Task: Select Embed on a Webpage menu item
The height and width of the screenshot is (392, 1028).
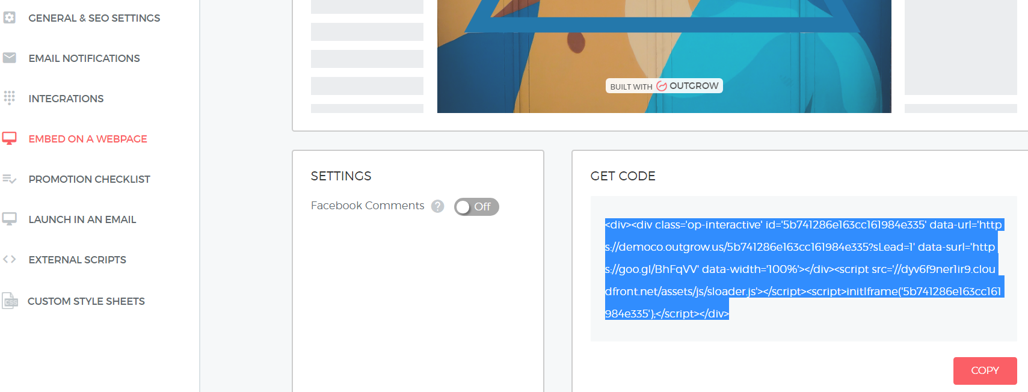Action: pyautogui.click(x=88, y=139)
